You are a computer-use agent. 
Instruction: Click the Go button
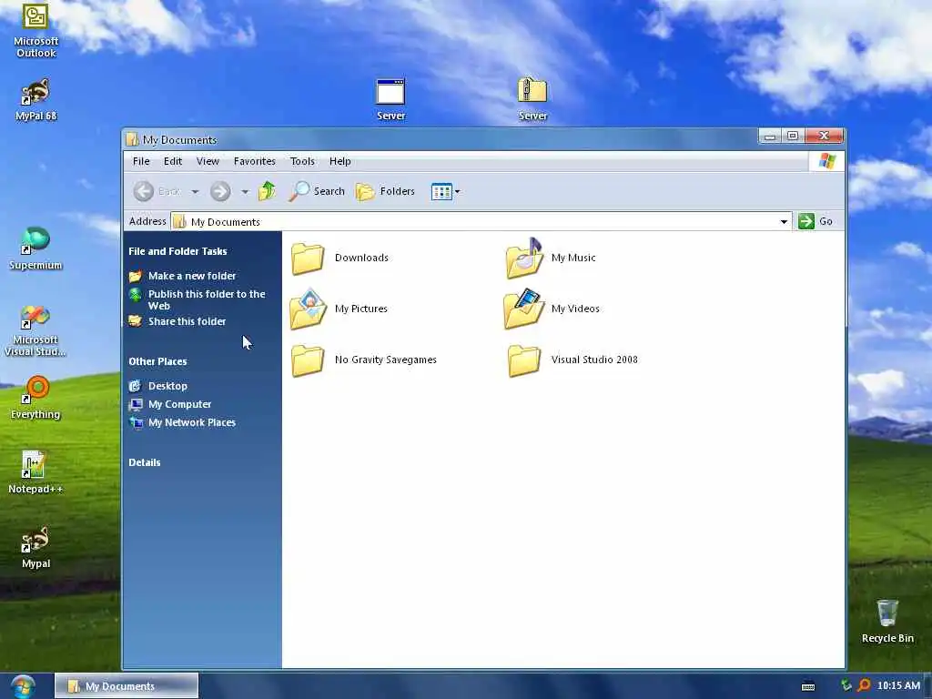(815, 221)
